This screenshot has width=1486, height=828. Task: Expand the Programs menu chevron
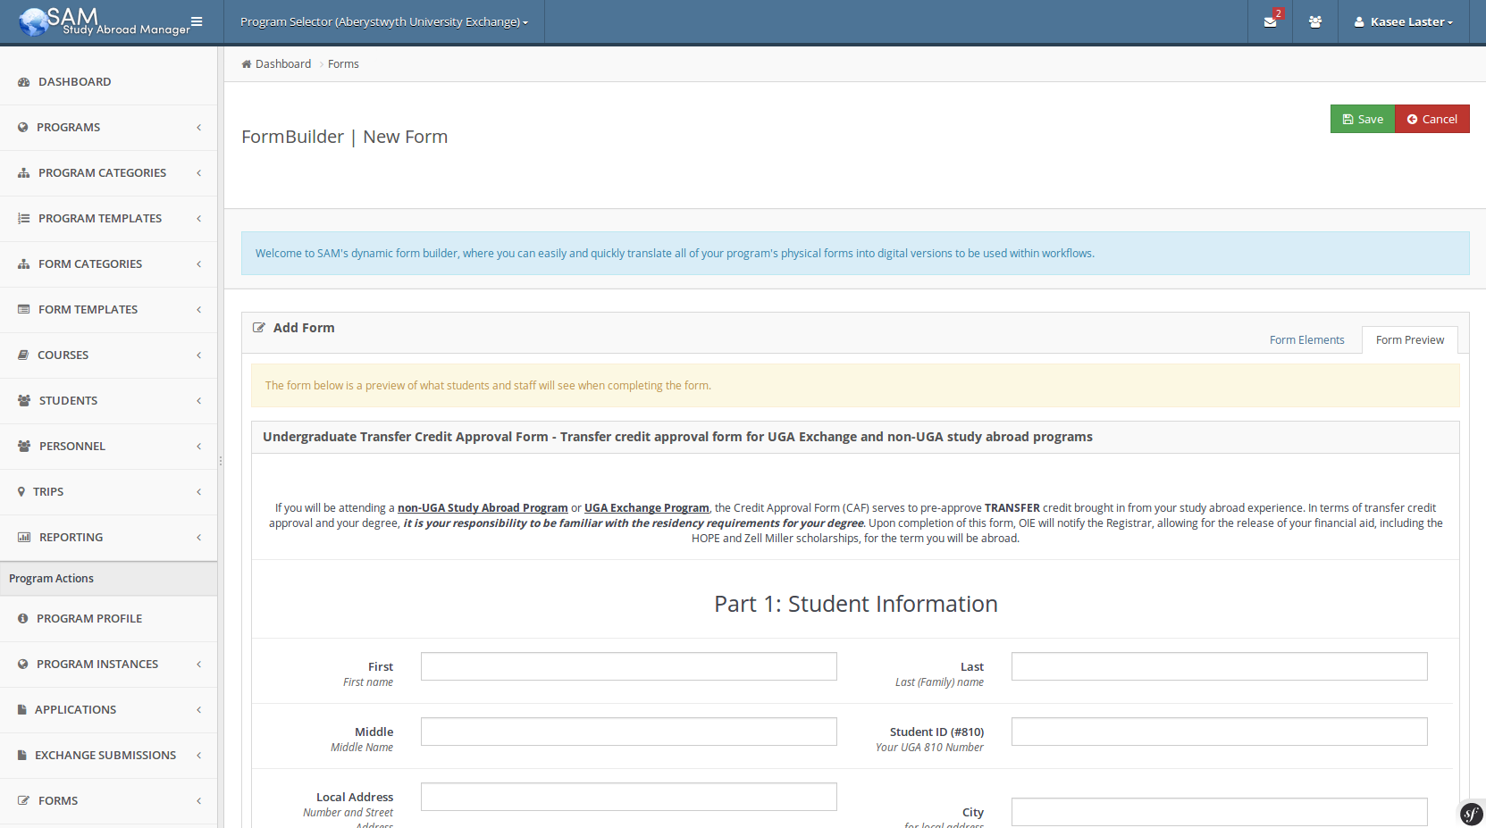pyautogui.click(x=199, y=128)
